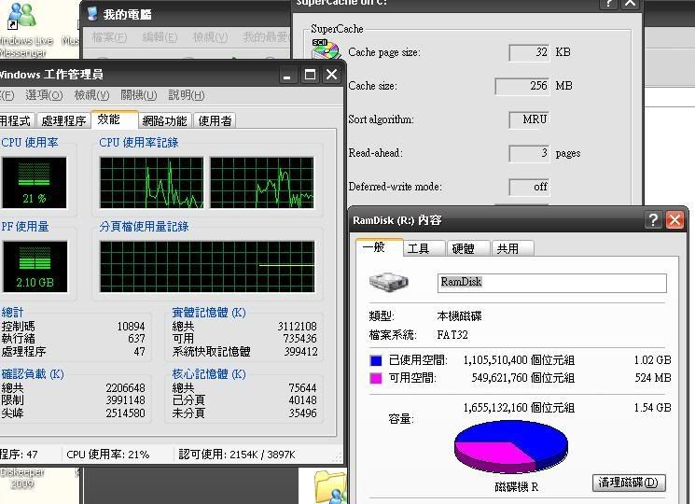Switch to 網路功能 tab in Task Manager
Screen dimensions: 695x504
[x=164, y=120]
